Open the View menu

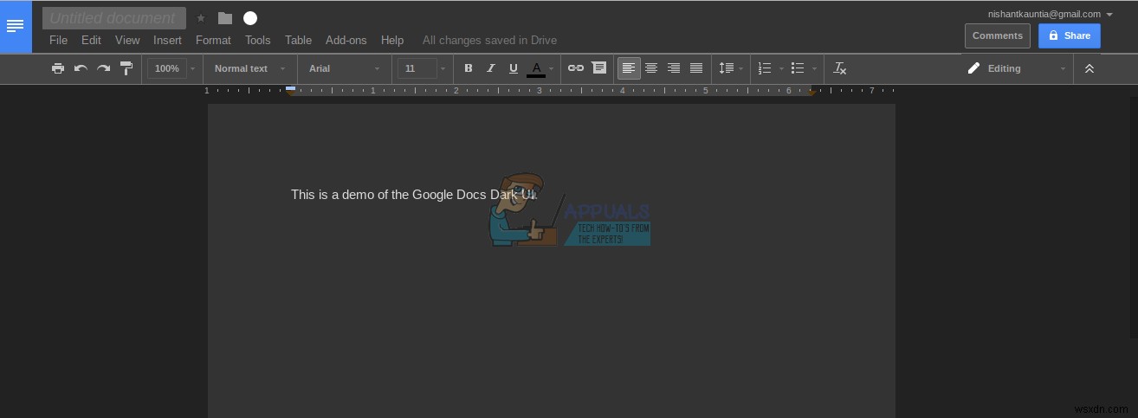tap(127, 40)
